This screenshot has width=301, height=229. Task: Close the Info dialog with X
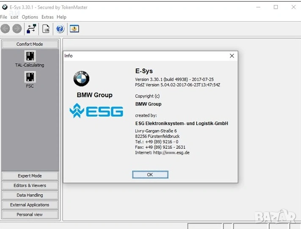tap(232, 56)
